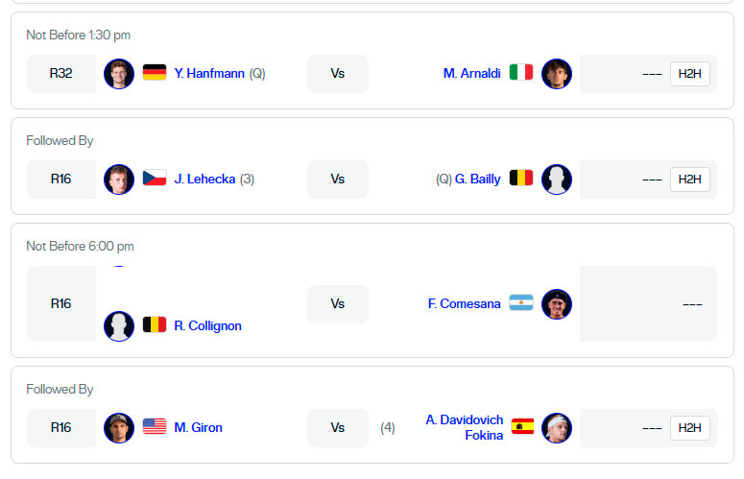744x479 pixels.
Task: Click M. Giron's player photo
Action: click(119, 427)
